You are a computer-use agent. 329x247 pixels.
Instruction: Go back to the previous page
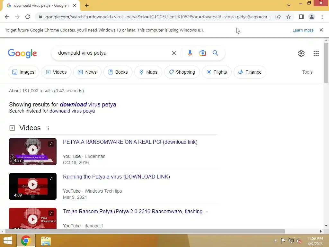pos(7,17)
